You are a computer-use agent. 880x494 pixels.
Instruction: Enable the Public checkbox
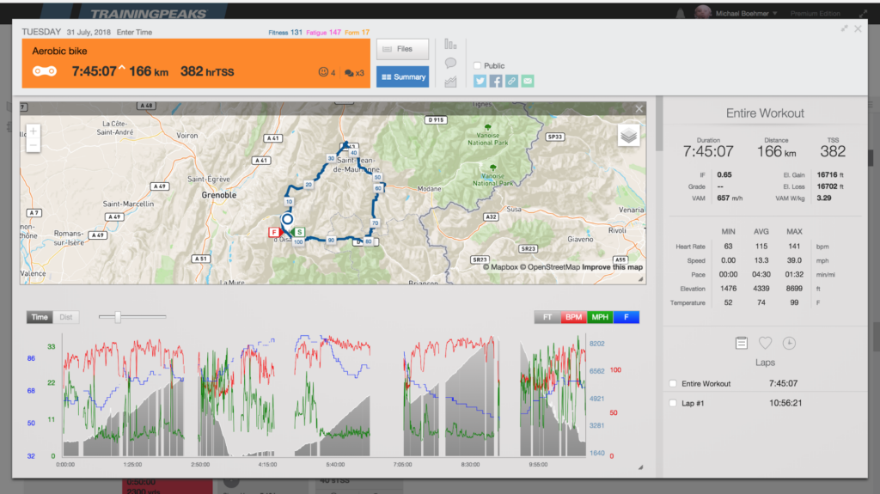[478, 65]
